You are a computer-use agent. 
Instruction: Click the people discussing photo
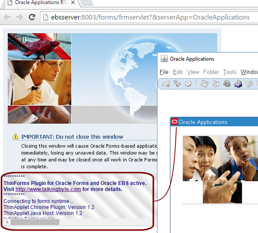(x=220, y=169)
